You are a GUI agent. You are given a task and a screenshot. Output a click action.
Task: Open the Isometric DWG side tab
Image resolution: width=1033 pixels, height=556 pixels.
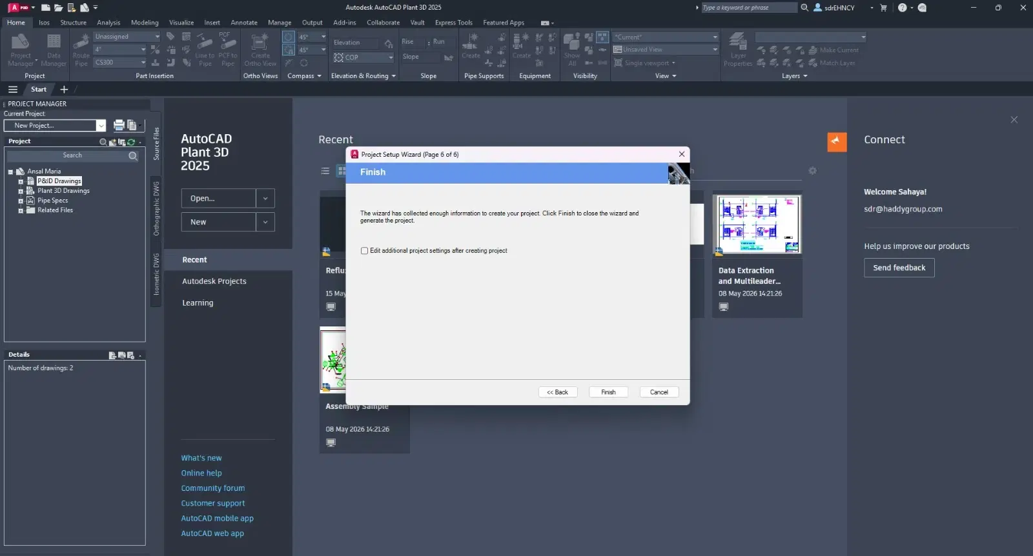(156, 274)
